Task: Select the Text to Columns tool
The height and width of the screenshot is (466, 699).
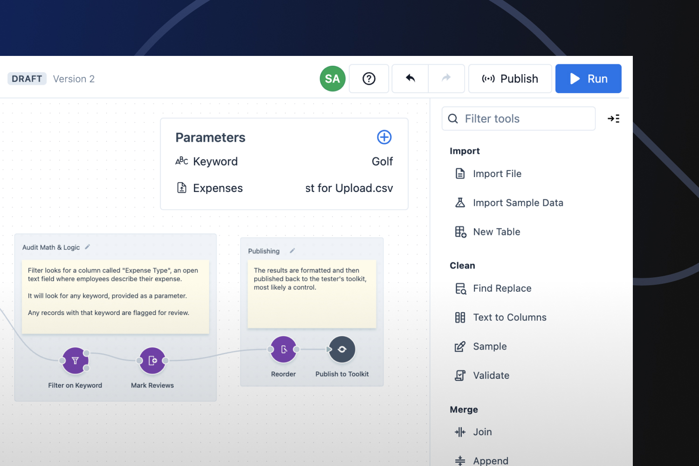Action: [x=509, y=317]
